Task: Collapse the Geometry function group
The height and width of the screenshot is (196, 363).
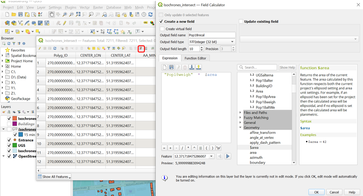Action: pos(240,128)
